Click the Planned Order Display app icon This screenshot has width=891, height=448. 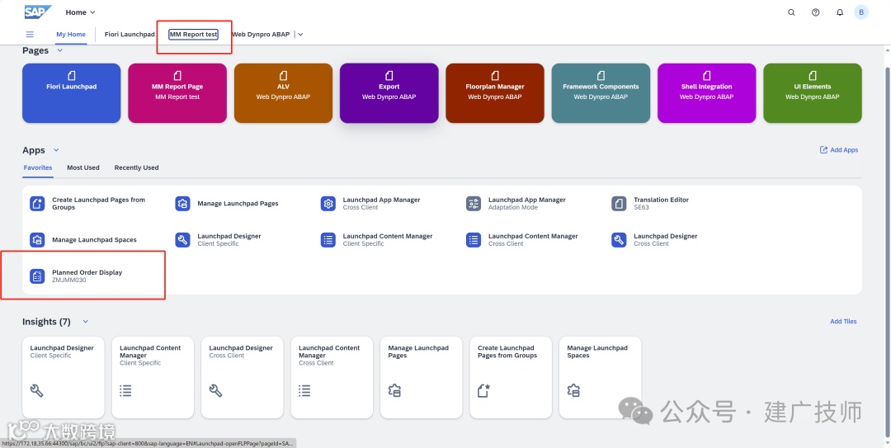(37, 276)
